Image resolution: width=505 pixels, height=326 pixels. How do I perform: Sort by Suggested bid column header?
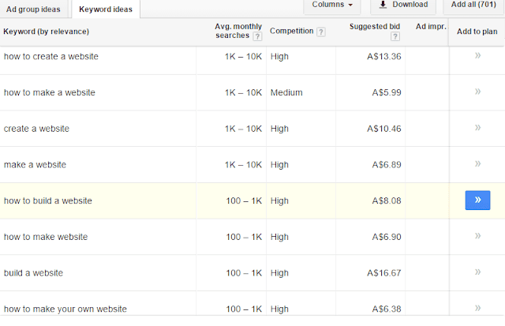[375, 26]
